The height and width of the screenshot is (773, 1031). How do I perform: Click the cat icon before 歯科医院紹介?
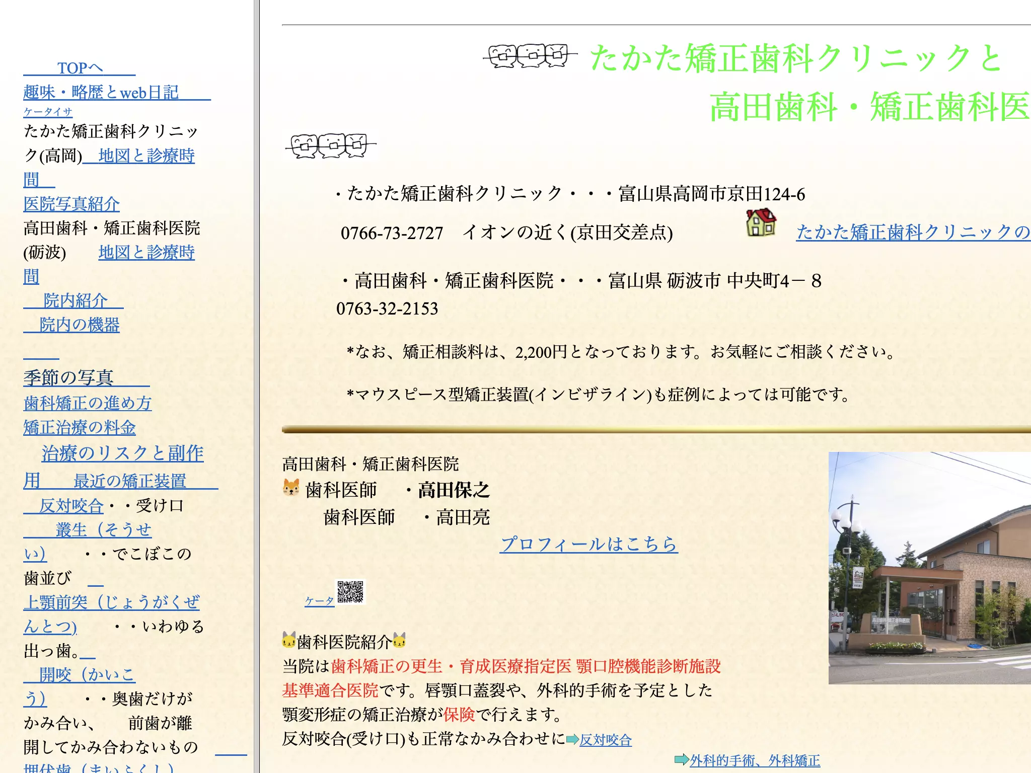[289, 640]
